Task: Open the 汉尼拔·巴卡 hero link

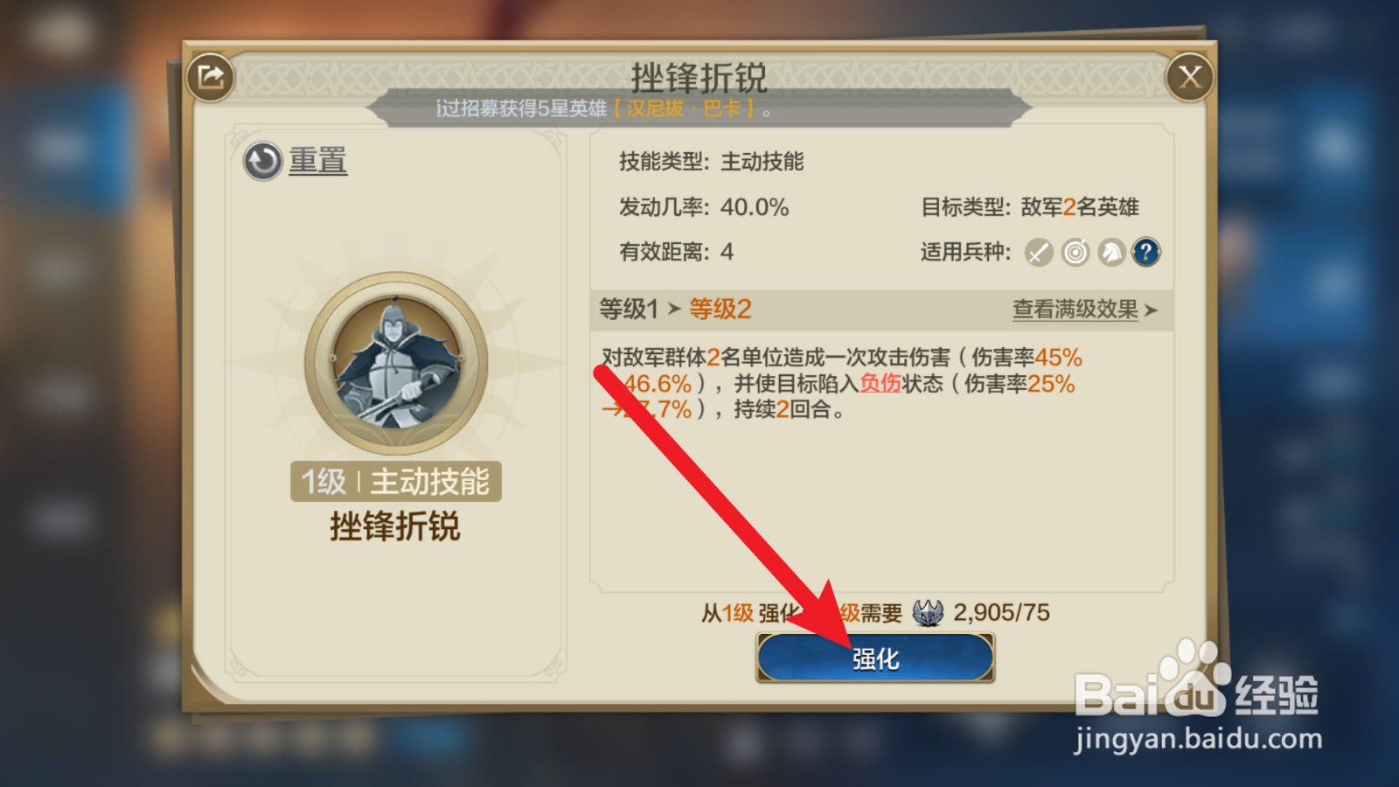Action: tap(684, 109)
